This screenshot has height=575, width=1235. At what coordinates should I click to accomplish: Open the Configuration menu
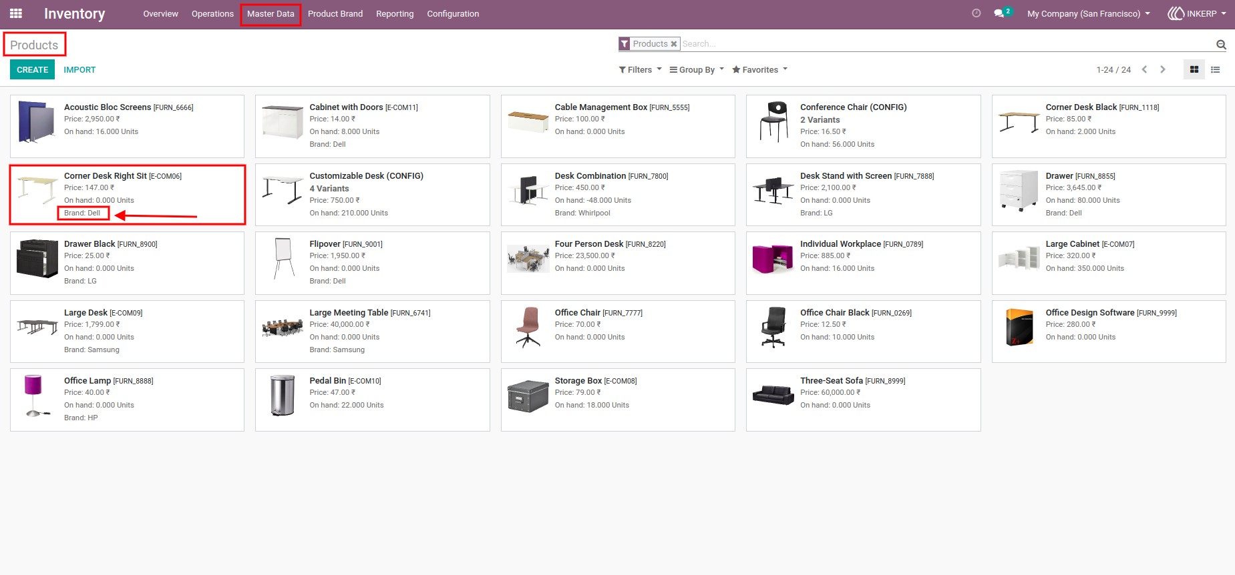coord(453,13)
